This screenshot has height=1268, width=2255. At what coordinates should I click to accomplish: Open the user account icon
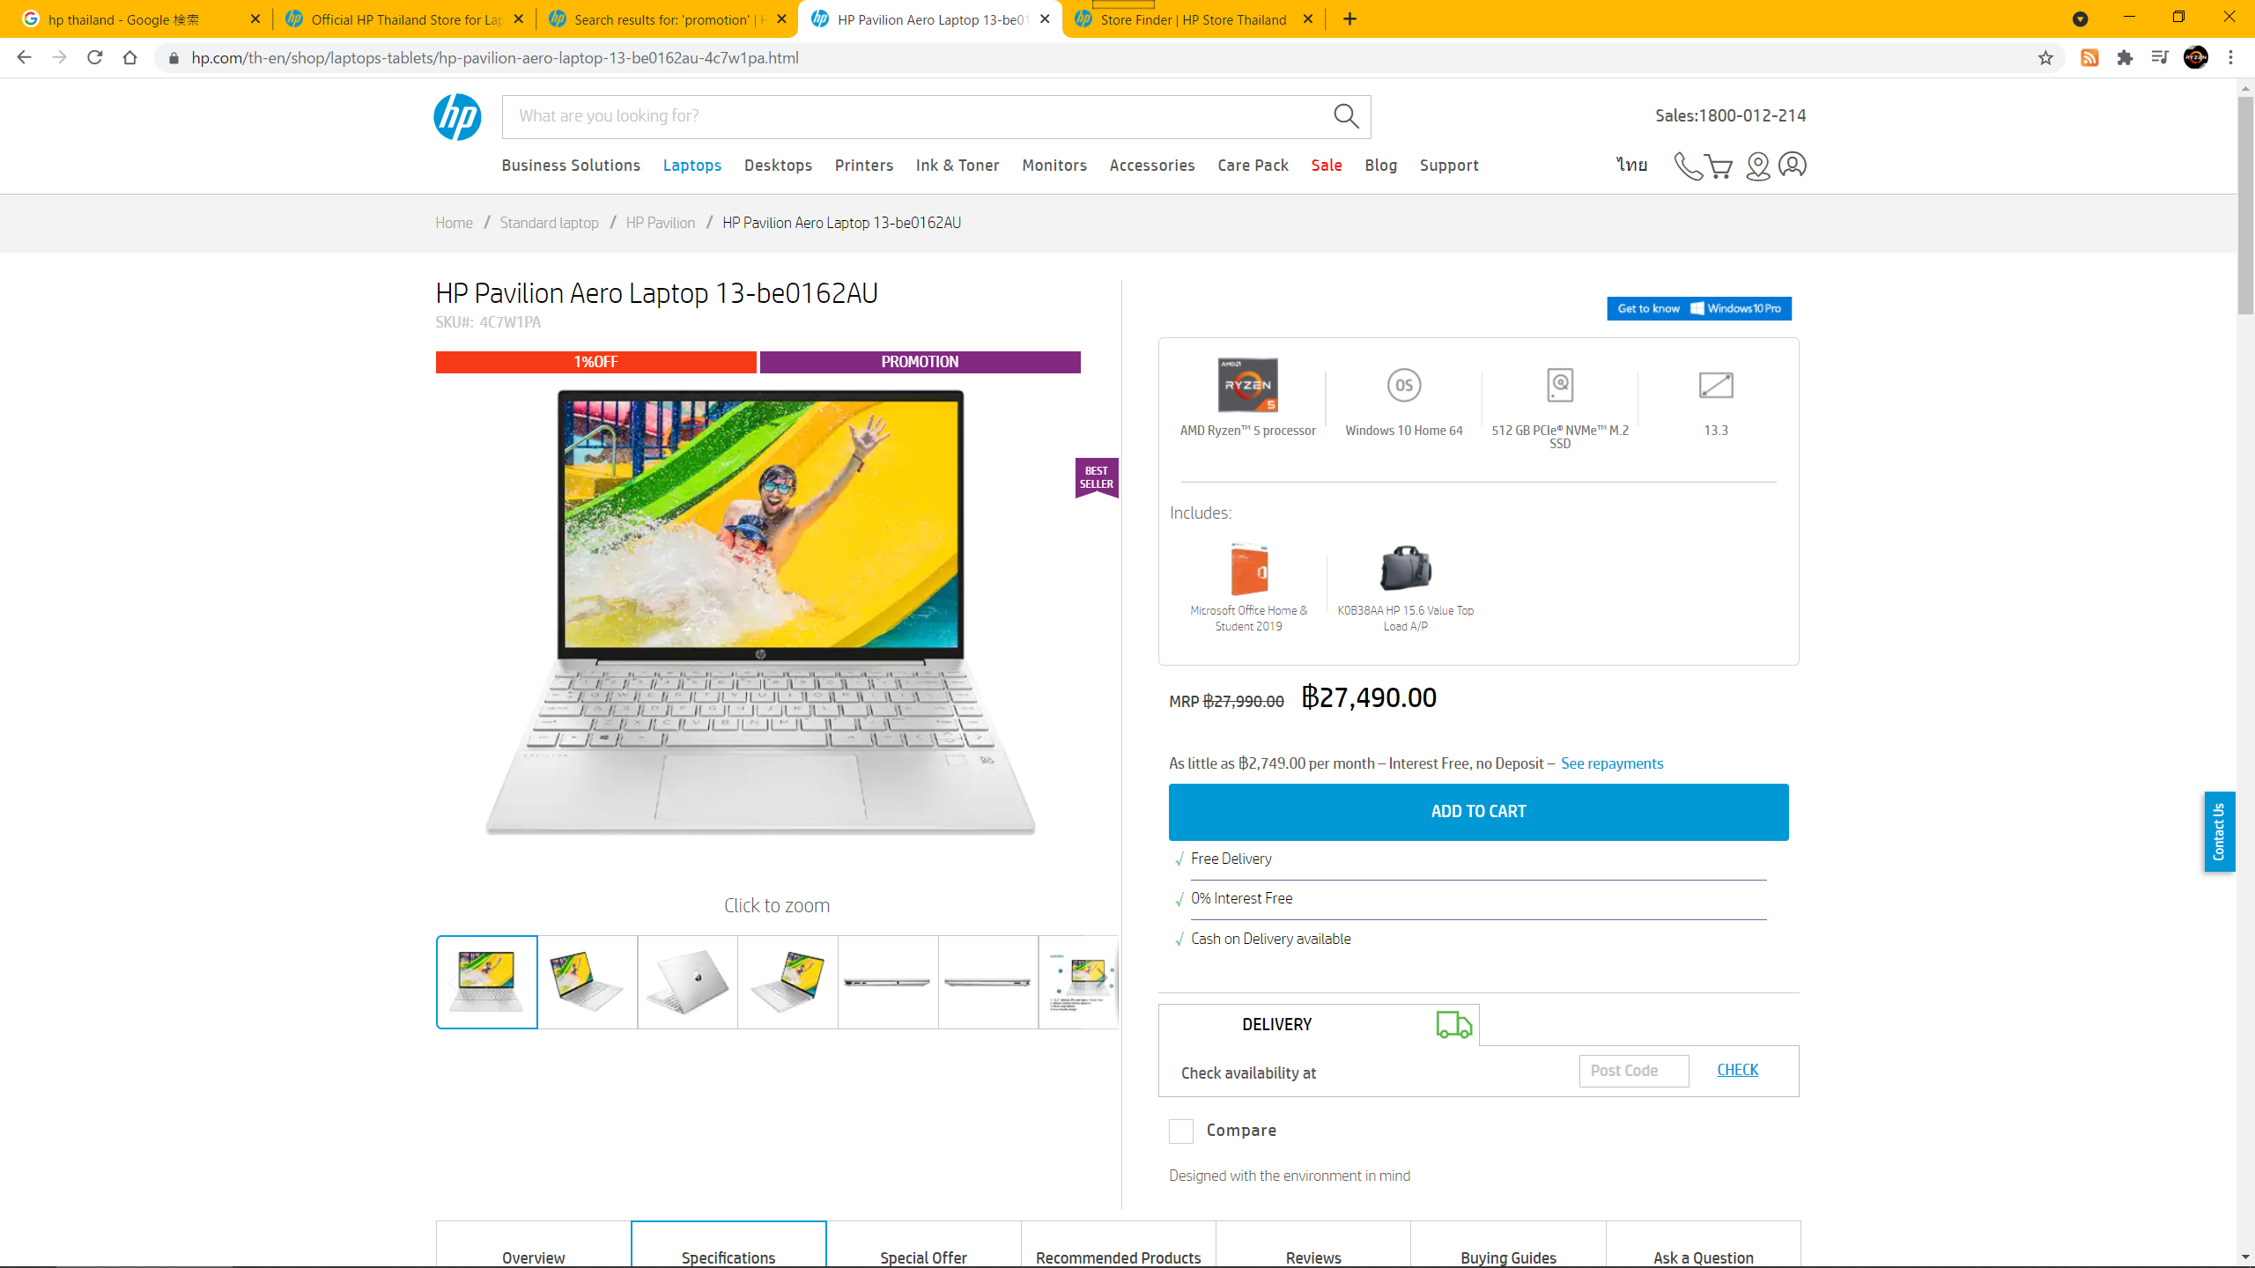pyautogui.click(x=1793, y=165)
